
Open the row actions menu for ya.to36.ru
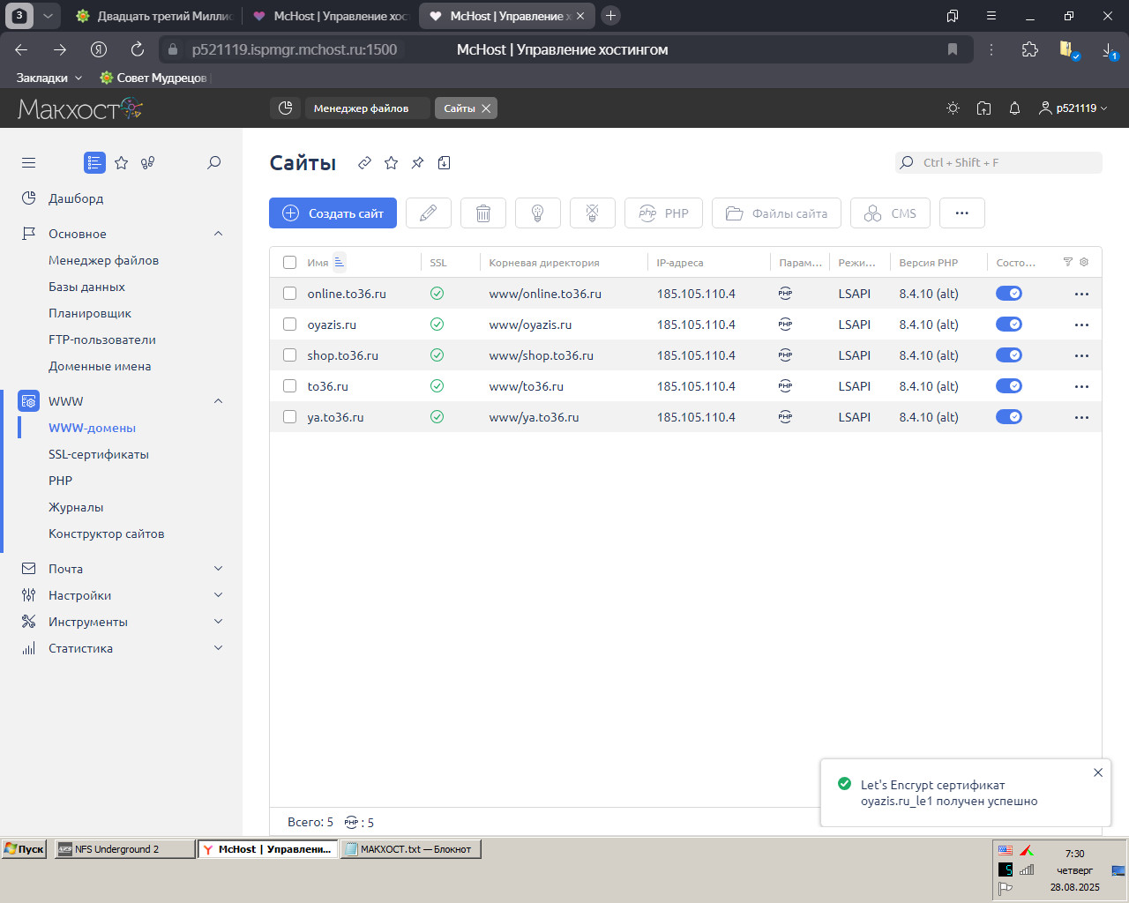click(x=1082, y=417)
